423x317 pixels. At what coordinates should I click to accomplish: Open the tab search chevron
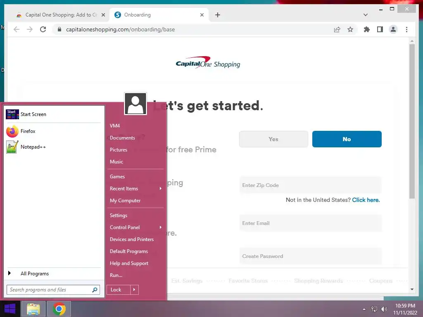tap(365, 15)
